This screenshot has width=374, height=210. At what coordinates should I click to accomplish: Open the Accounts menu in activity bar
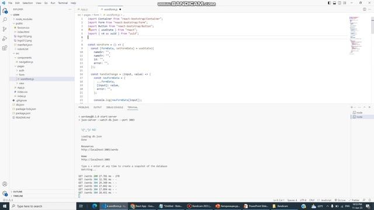coord(5,184)
